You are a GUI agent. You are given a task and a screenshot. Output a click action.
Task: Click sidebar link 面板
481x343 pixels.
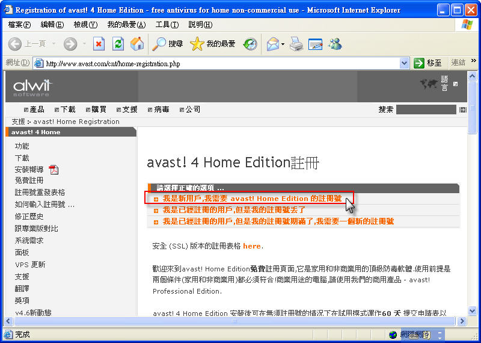tap(22, 252)
